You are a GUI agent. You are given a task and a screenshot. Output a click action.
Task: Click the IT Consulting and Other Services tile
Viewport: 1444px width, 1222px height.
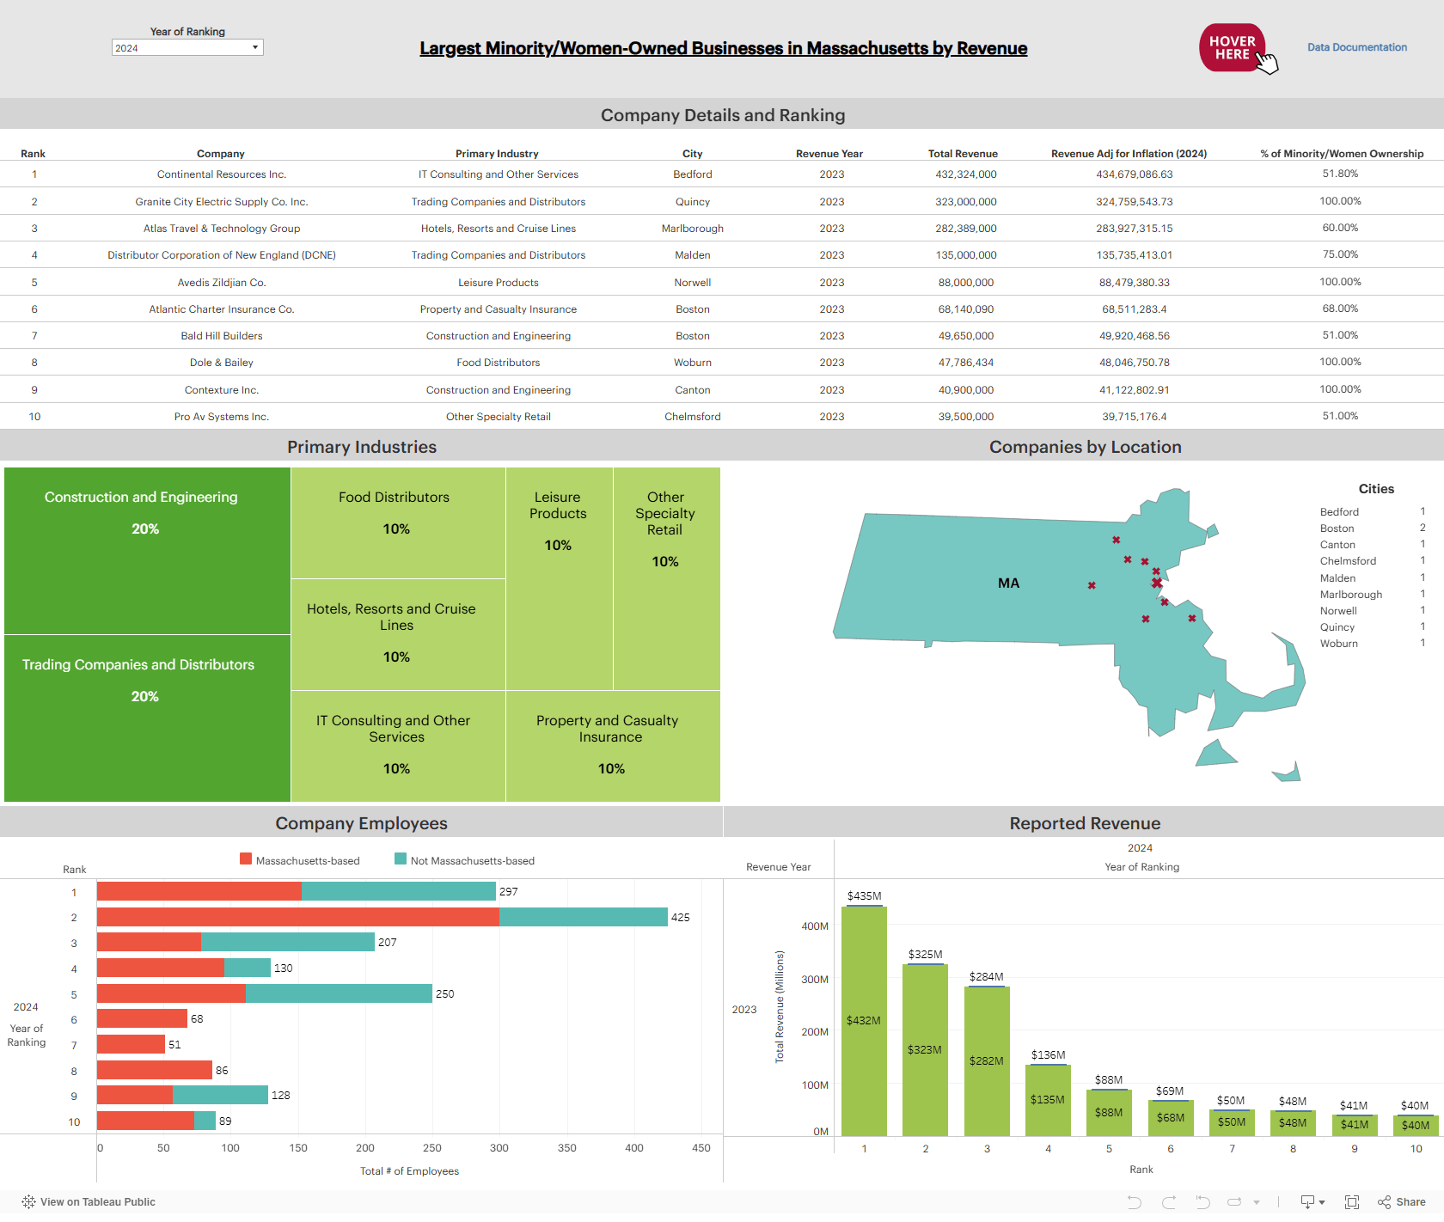pos(398,746)
